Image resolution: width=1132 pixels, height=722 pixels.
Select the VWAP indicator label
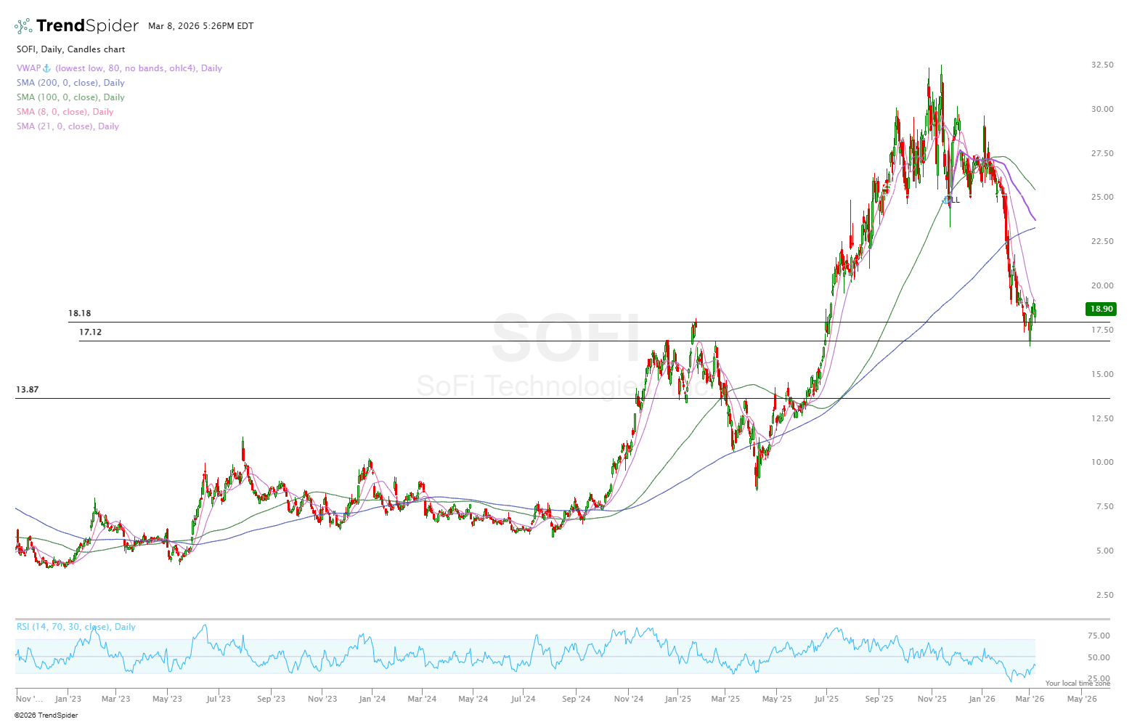coord(119,68)
